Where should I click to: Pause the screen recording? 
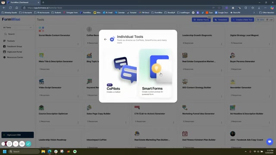point(22,144)
